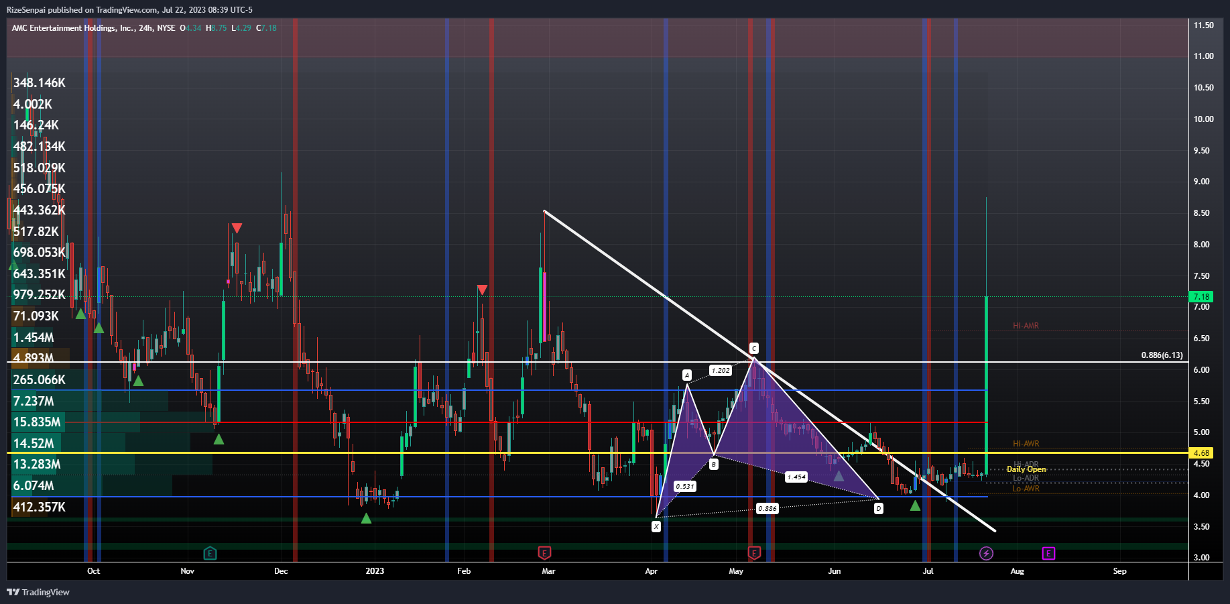Click the Mar label on the time axis

[548, 571]
